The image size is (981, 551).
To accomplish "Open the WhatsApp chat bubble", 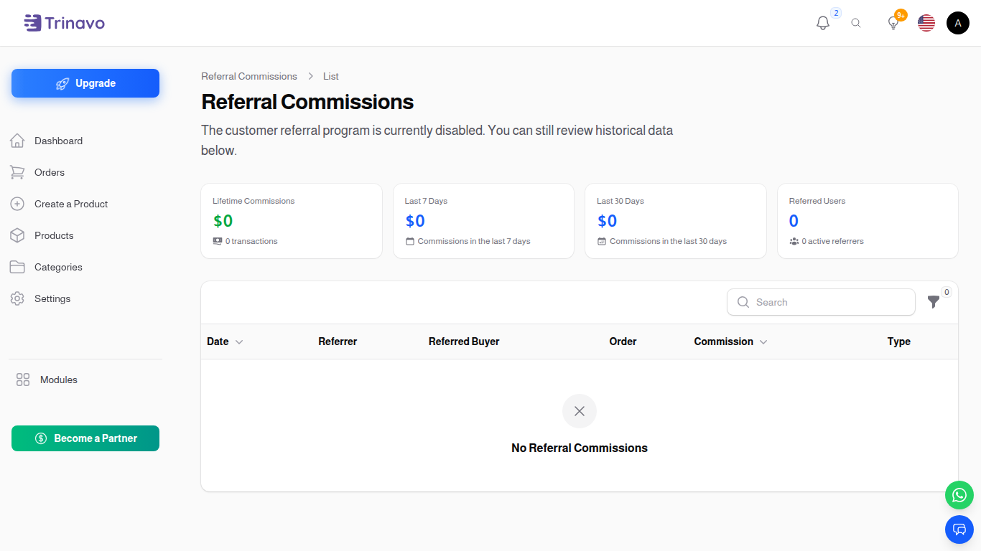I will pyautogui.click(x=959, y=495).
